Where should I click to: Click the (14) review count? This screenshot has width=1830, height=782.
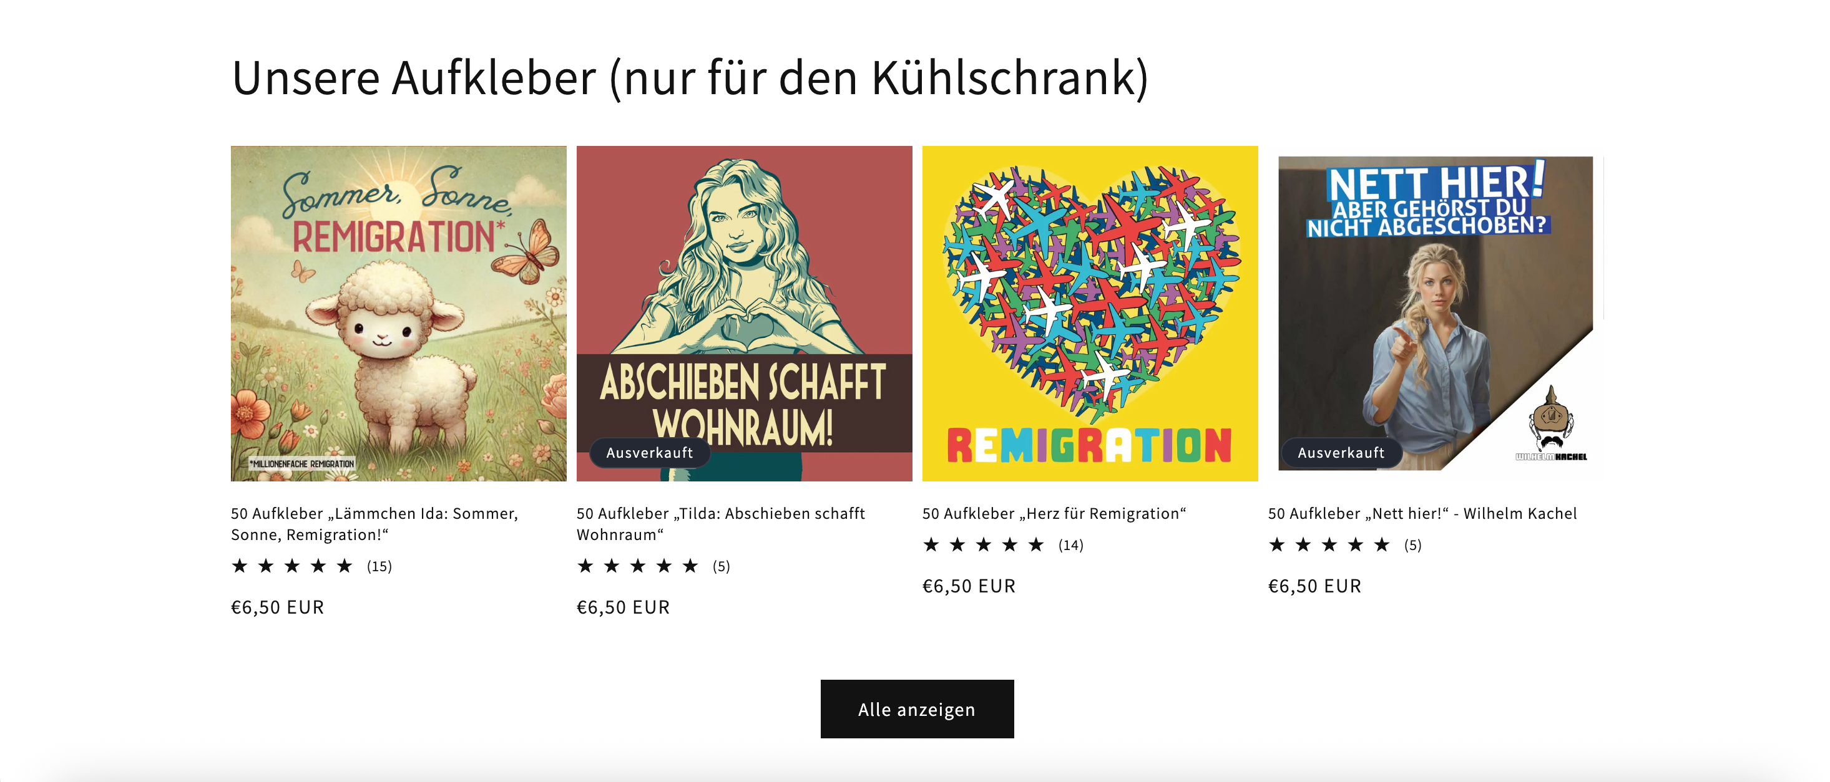pos(1070,545)
